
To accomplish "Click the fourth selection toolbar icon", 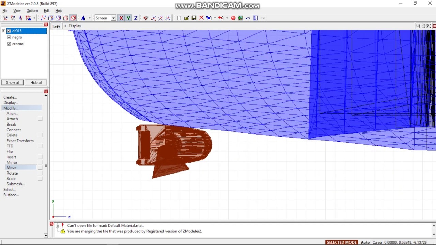I will coord(28,18).
